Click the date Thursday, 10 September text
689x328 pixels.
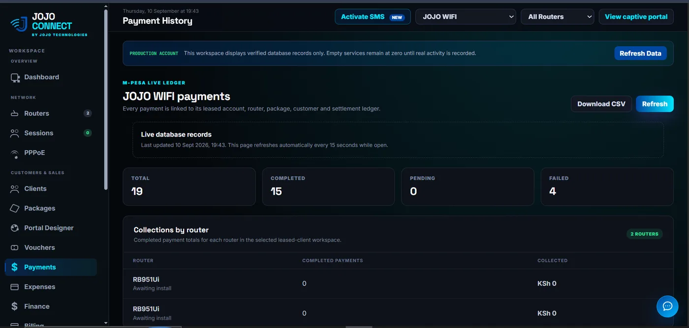tap(161, 11)
